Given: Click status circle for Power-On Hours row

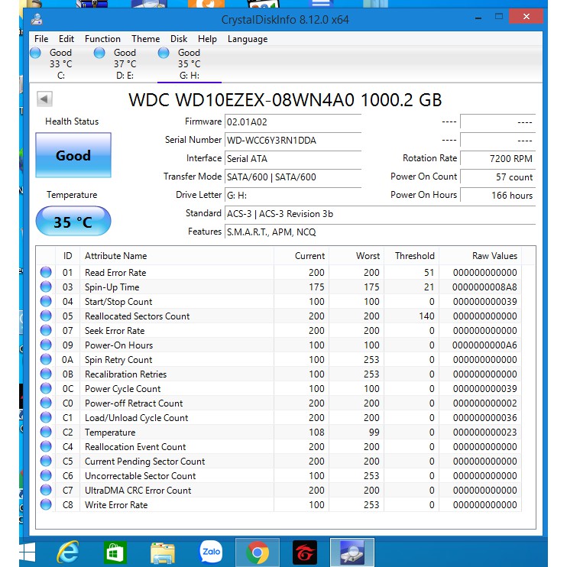Looking at the screenshot, I should click(46, 345).
